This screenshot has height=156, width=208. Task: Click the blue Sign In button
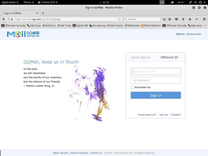coord(156,95)
